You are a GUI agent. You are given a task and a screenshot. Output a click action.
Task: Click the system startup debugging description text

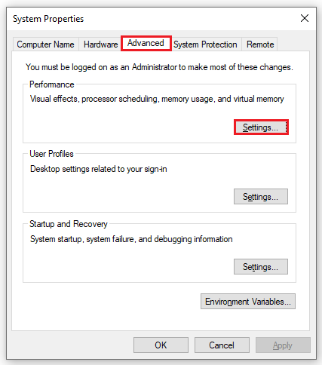click(131, 239)
